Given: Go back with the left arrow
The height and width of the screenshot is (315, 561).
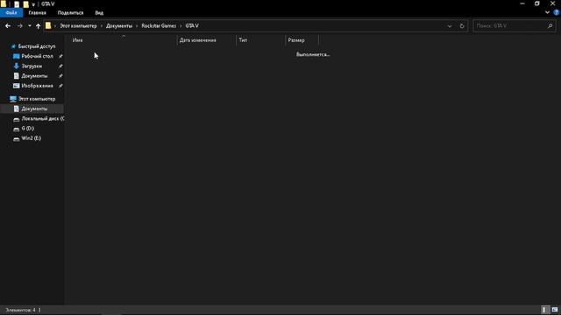Looking at the screenshot, I should tap(8, 25).
